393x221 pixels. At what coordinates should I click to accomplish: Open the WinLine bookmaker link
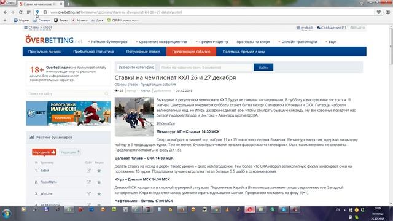point(47,194)
